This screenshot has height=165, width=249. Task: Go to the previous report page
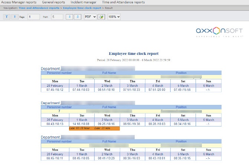(14, 17)
